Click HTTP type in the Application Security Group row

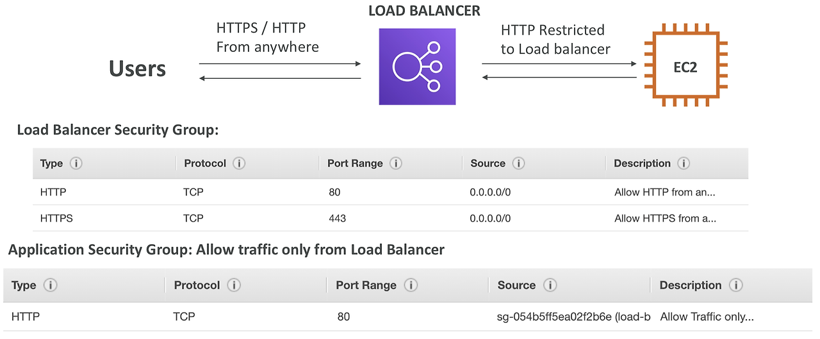point(26,317)
